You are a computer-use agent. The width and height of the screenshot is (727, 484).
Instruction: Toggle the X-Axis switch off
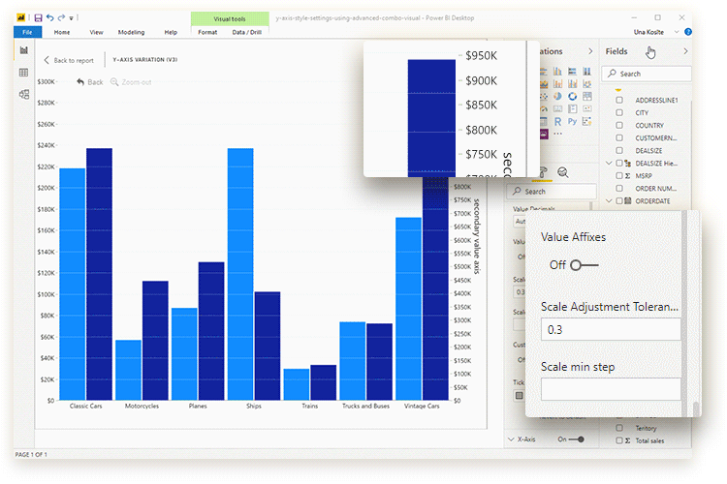pyautogui.click(x=577, y=439)
